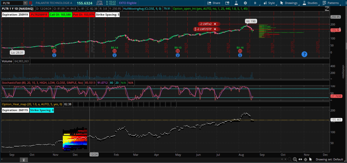Click the Share button
Viewport: 347px width, 163px height.
[214, 3]
